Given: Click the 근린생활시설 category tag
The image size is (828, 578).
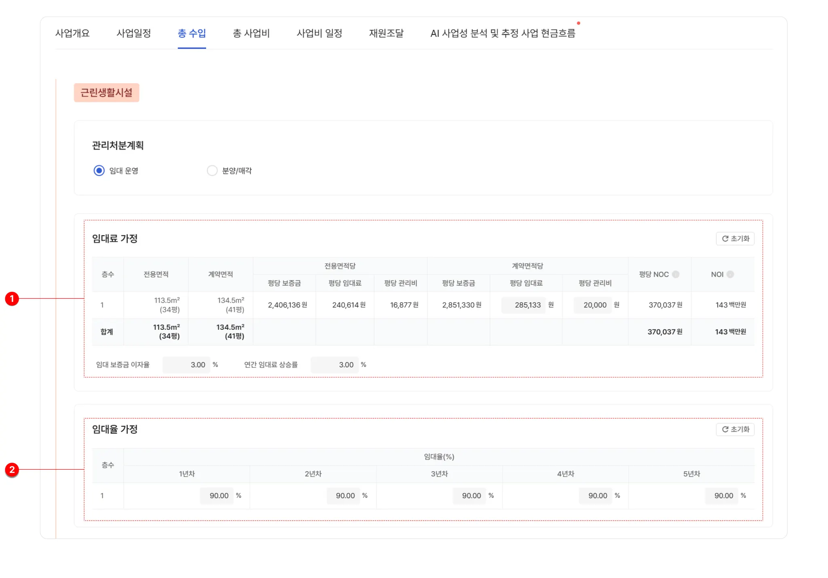Looking at the screenshot, I should pyautogui.click(x=106, y=93).
